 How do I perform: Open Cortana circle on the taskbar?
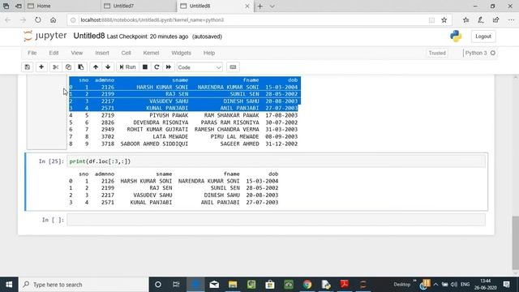[x=158, y=285]
